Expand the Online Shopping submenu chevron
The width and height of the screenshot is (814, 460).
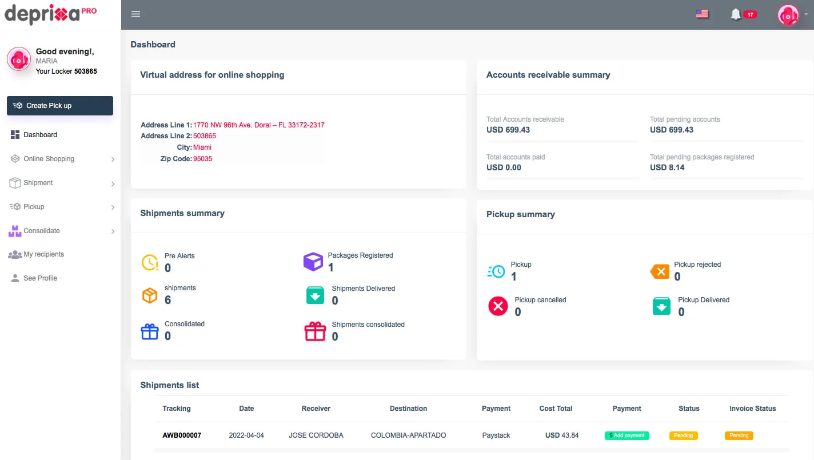[x=113, y=159]
